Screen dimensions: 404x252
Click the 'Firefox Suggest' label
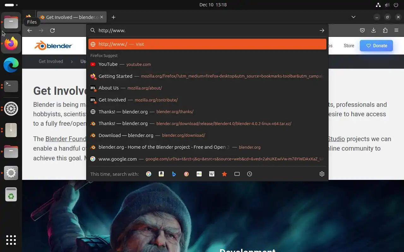[x=104, y=56]
